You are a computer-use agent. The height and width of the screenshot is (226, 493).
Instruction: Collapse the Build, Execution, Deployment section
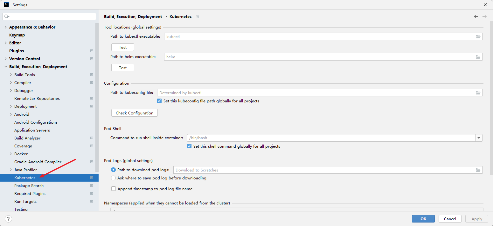[6, 67]
